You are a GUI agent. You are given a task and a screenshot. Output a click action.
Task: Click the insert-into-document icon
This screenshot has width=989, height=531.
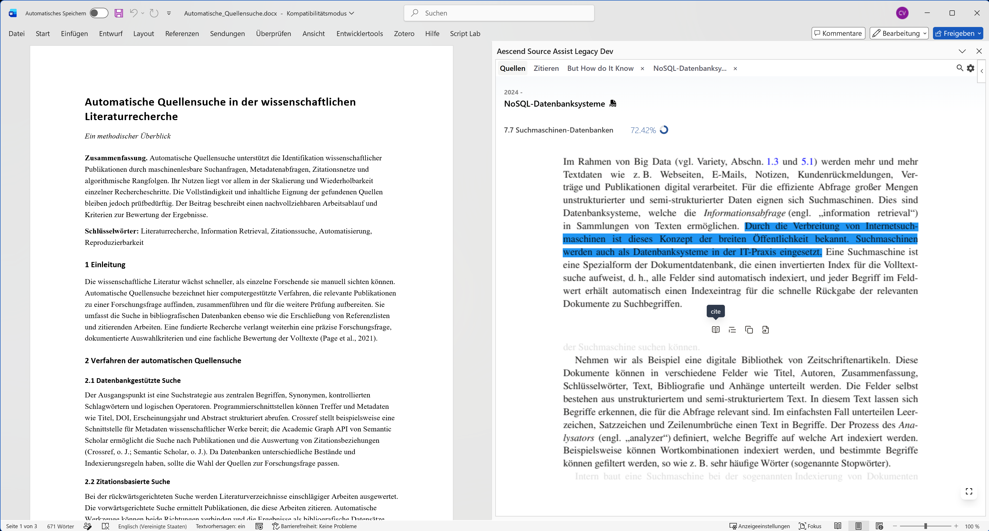pos(766,329)
